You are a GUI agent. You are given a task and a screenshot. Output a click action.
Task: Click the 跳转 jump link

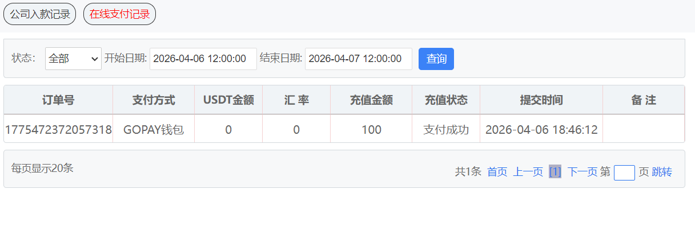(x=662, y=172)
